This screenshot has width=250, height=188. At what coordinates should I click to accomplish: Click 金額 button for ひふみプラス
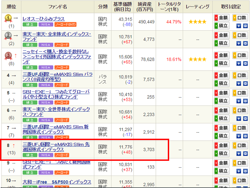222,18
